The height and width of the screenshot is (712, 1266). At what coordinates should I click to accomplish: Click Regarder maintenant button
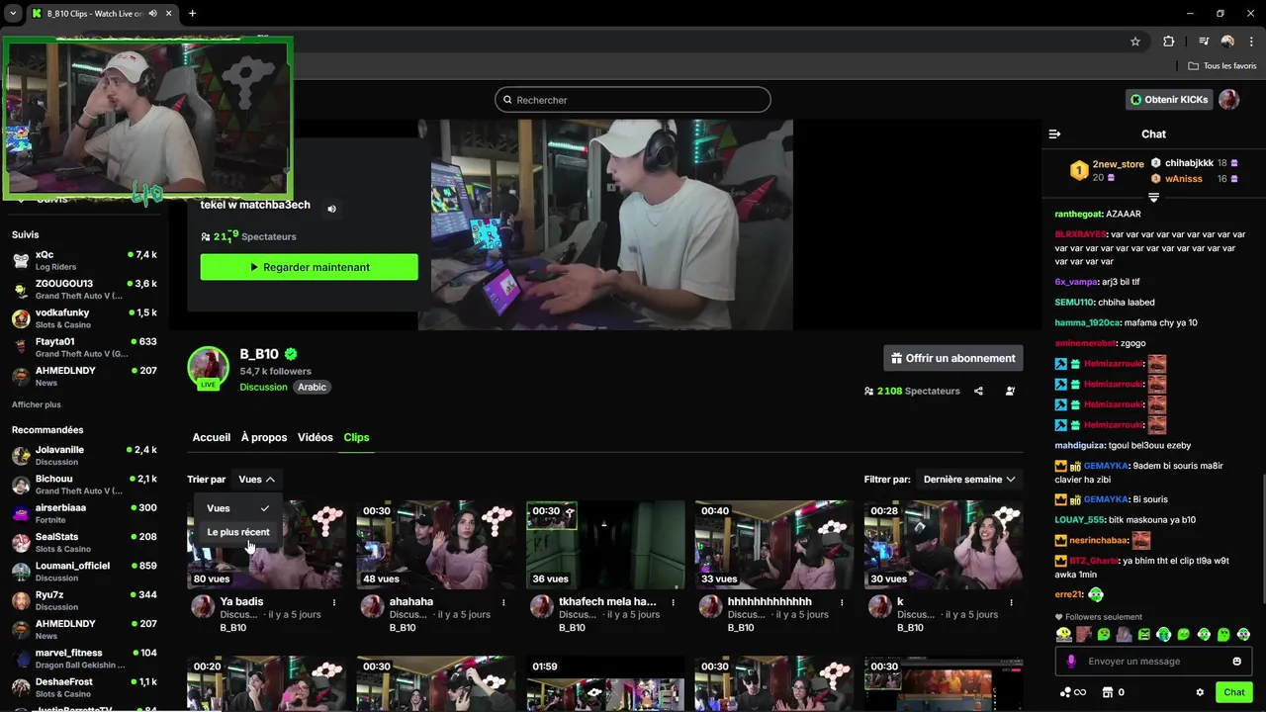[x=309, y=267]
